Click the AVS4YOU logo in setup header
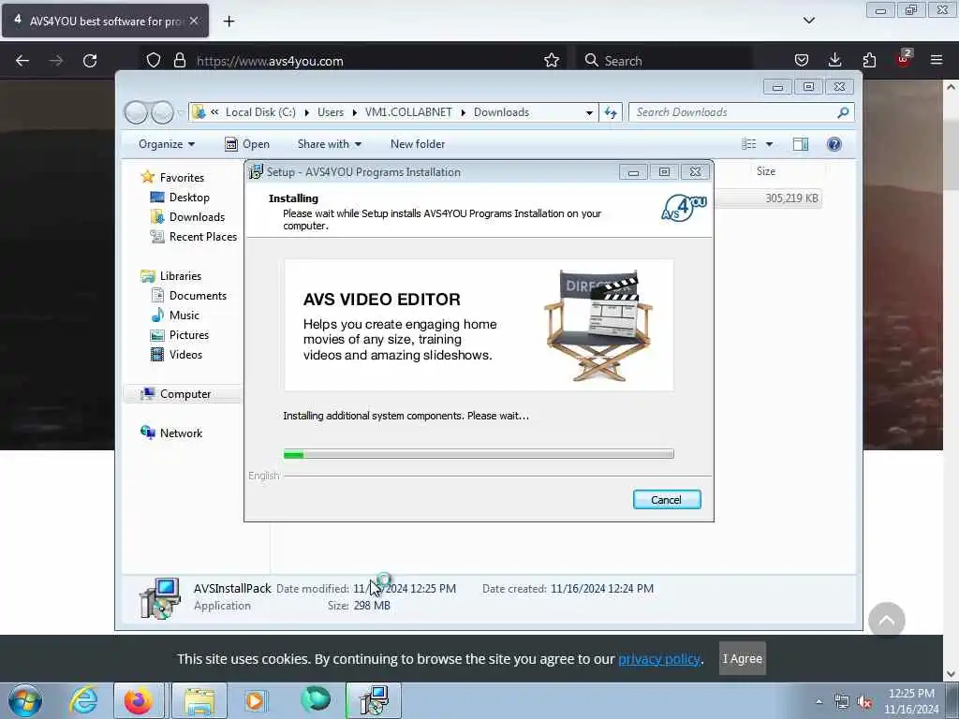The image size is (959, 719). pos(684,208)
